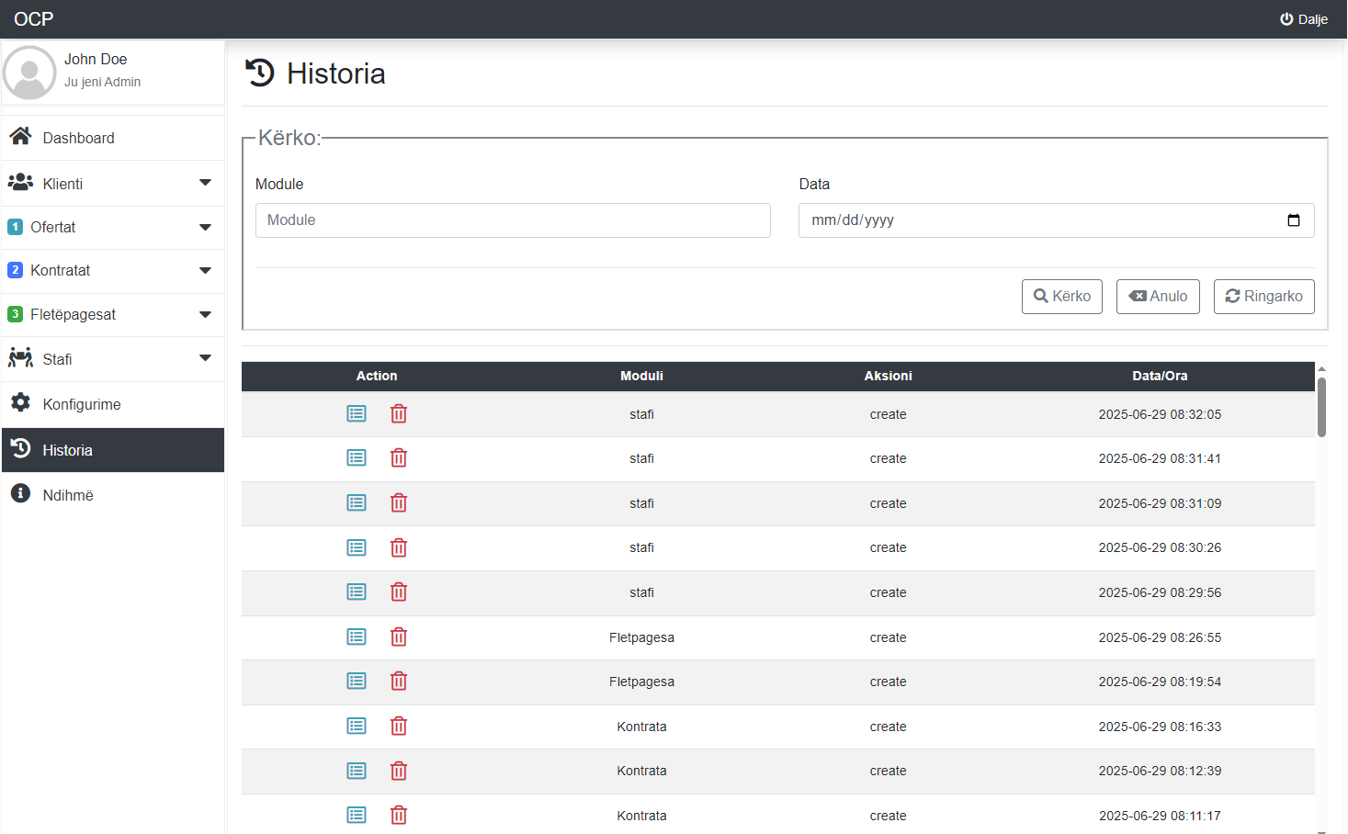Click the Anulo cancel button
1348x834 pixels.
click(1158, 297)
